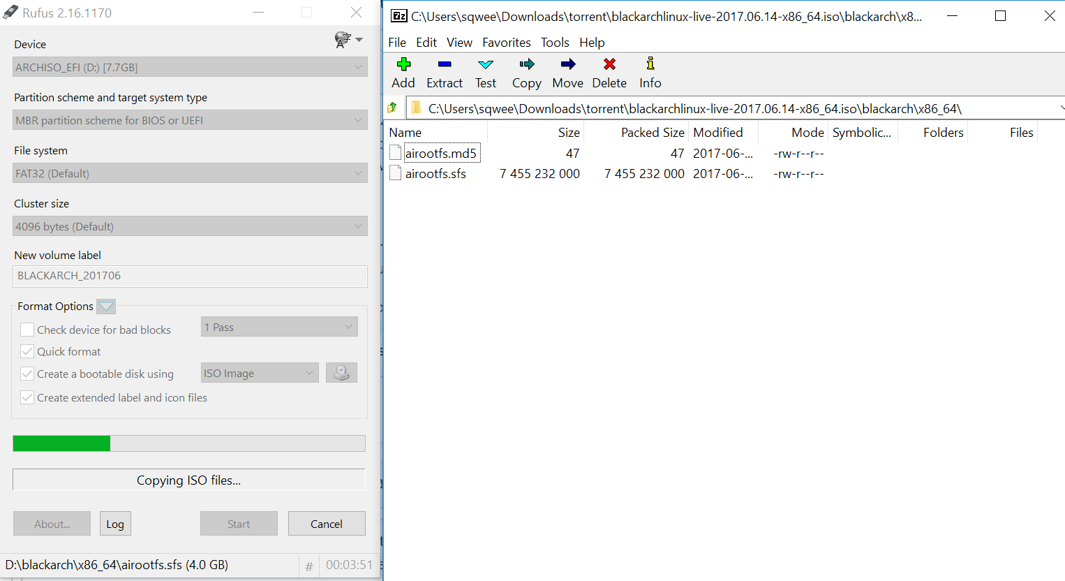1065x581 pixels.
Task: Open the Edit menu in 7-Zip
Action: pyautogui.click(x=426, y=43)
